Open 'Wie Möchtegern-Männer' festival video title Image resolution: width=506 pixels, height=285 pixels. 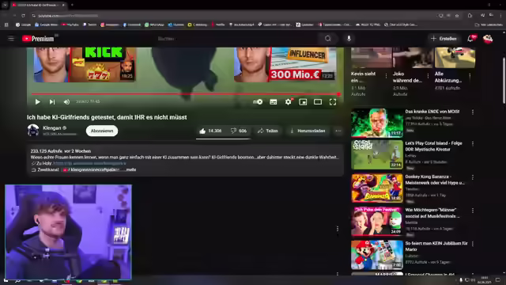point(432,213)
